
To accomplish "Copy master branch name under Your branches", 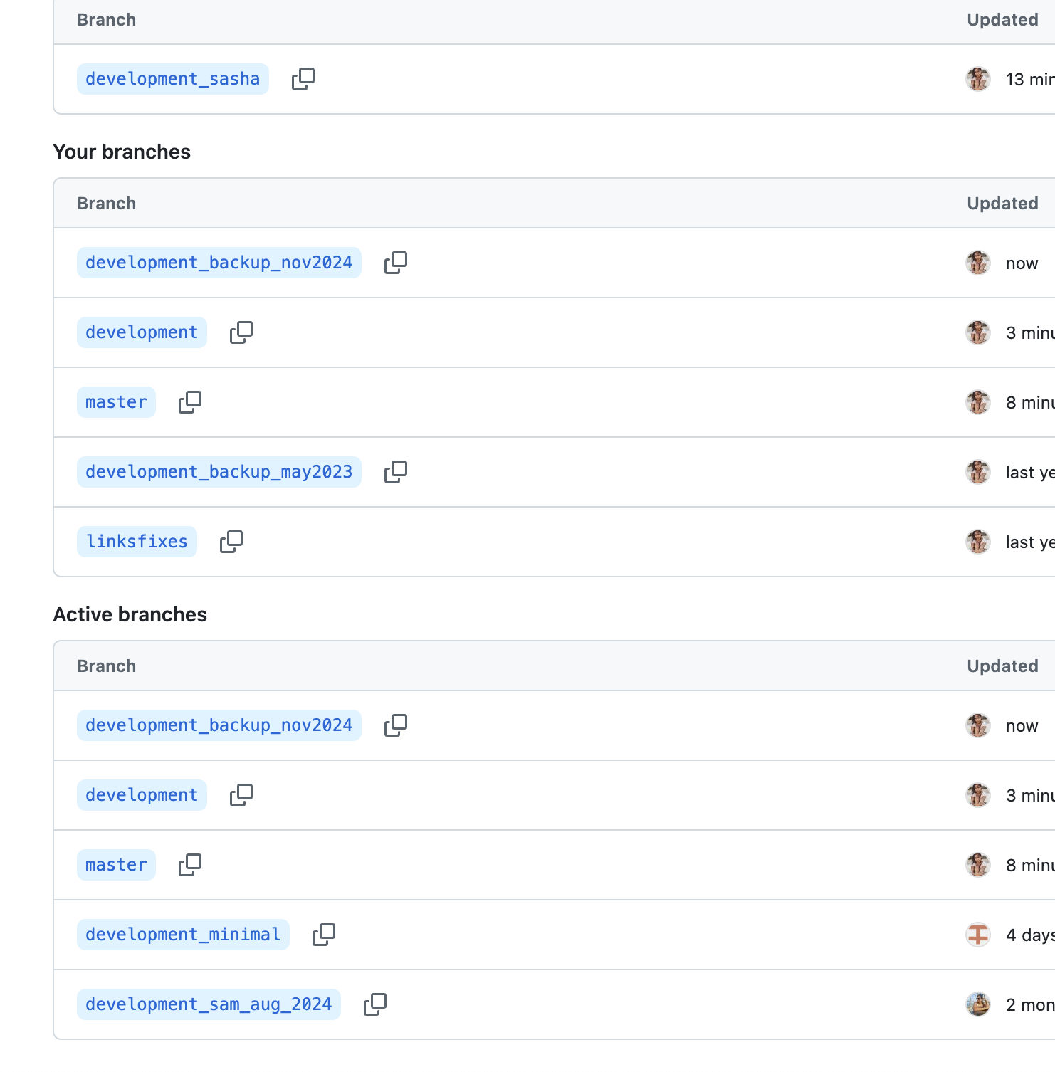I will 190,402.
